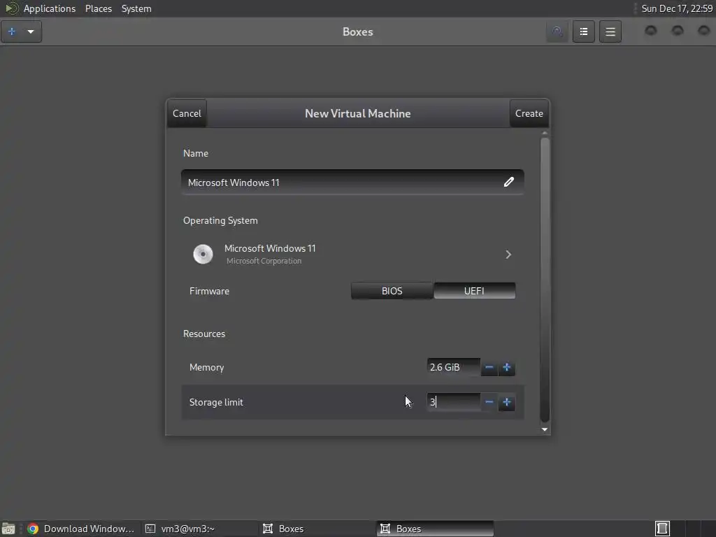
Task: Open the System menu
Action: (x=136, y=8)
